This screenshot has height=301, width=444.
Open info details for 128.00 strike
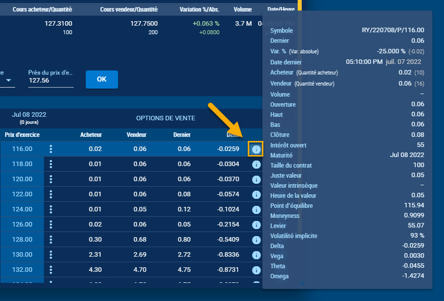pos(256,240)
